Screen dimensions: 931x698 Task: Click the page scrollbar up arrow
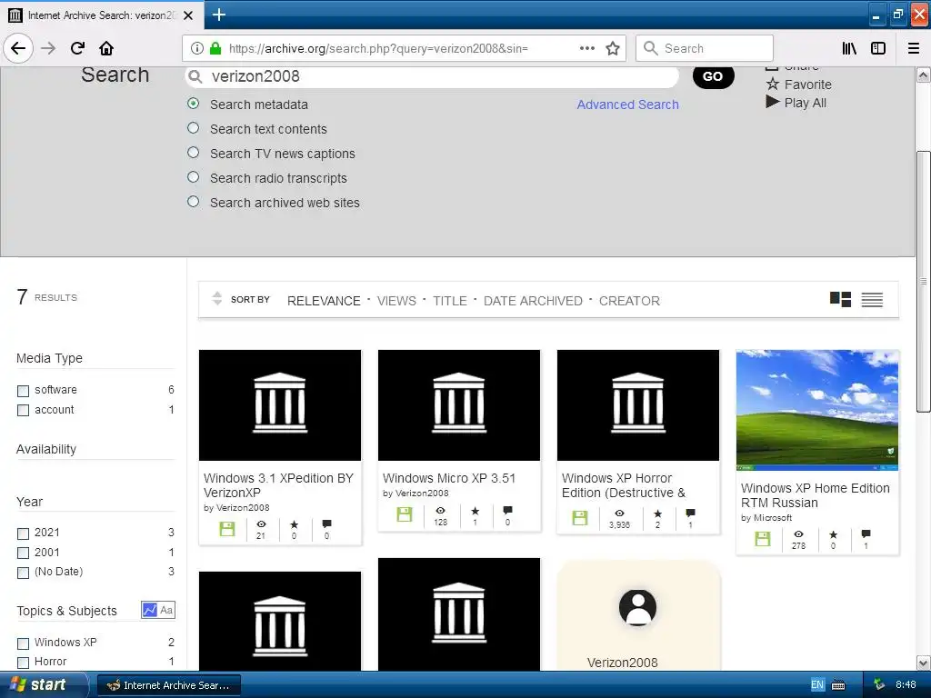[923, 75]
